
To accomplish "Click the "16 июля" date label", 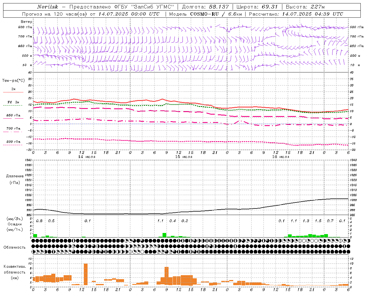I will pyautogui.click(x=281, y=157).
